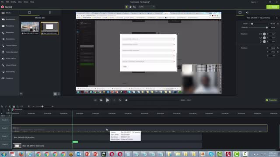Click the step-back frame button
The image size is (280, 157).
[x=95, y=100]
